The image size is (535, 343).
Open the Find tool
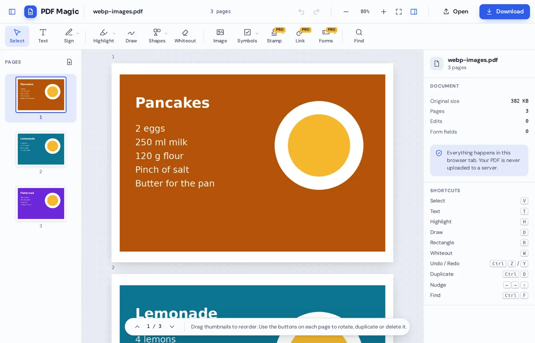[359, 36]
